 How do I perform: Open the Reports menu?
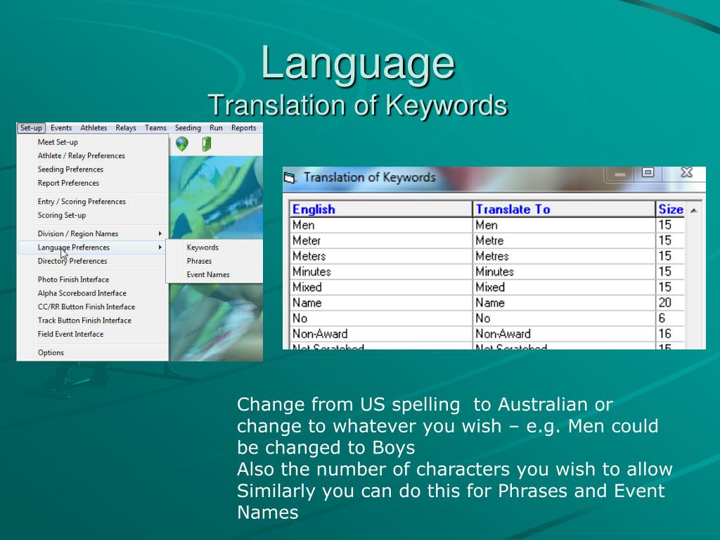pyautogui.click(x=244, y=128)
